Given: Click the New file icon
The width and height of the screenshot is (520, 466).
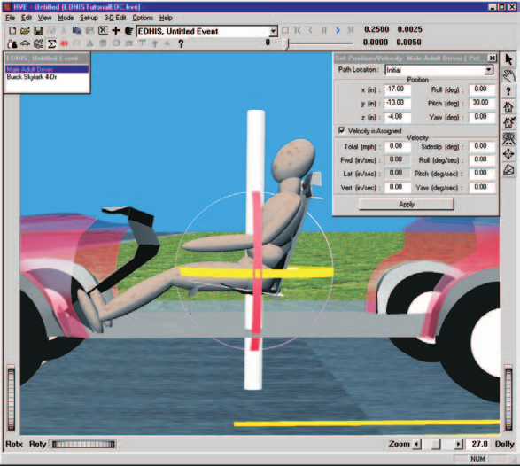Looking at the screenshot, I should point(12,30).
